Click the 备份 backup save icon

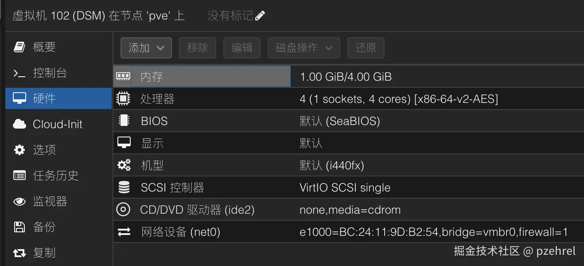click(x=19, y=227)
